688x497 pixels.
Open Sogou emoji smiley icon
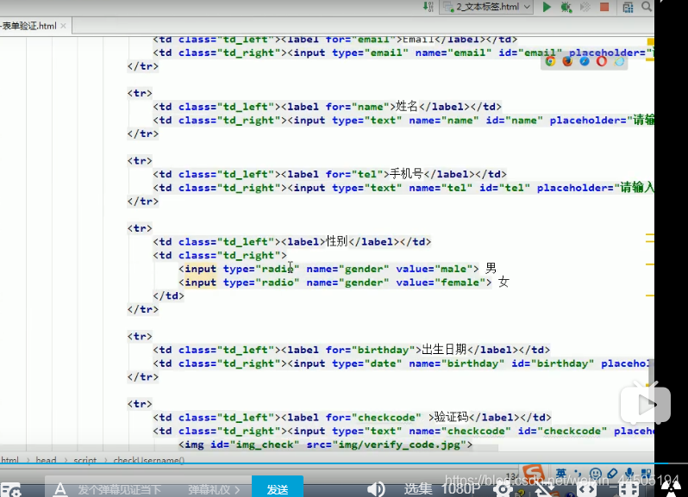click(596, 474)
